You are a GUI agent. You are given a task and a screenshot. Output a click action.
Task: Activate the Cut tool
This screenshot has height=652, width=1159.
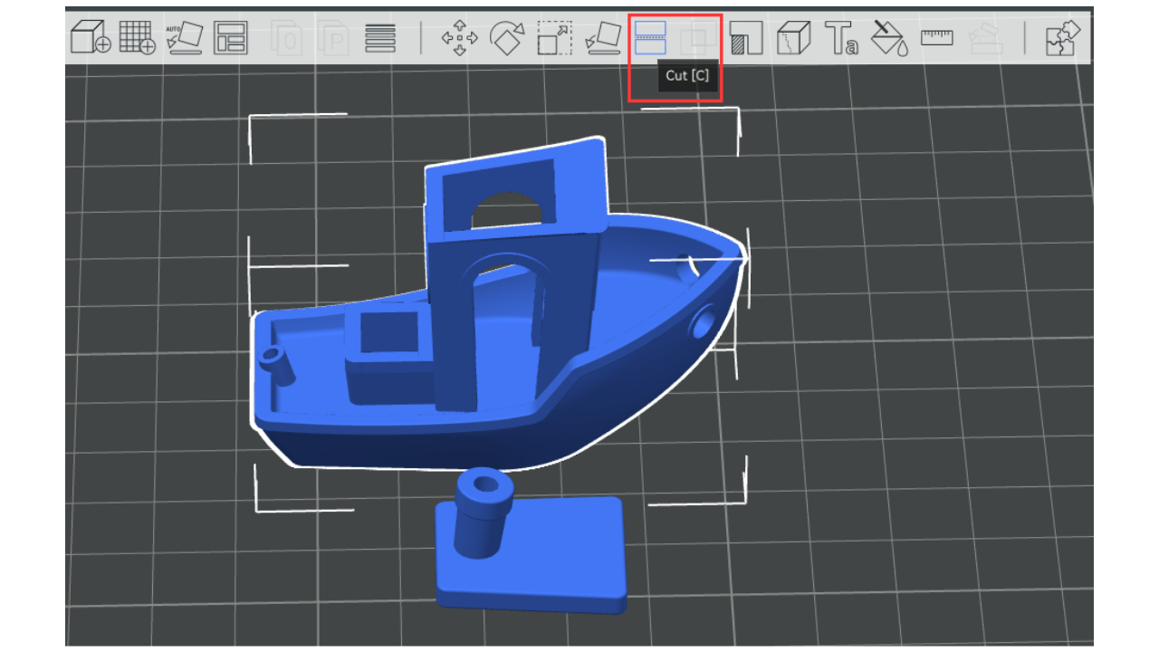pos(650,38)
